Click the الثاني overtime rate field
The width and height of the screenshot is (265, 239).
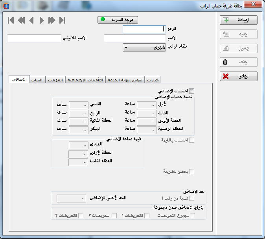[79, 105]
